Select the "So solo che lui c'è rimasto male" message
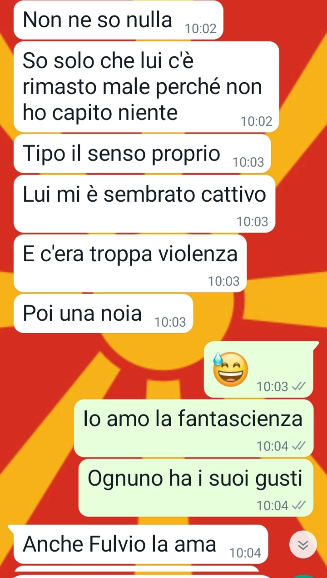327x578 pixels. [146, 86]
